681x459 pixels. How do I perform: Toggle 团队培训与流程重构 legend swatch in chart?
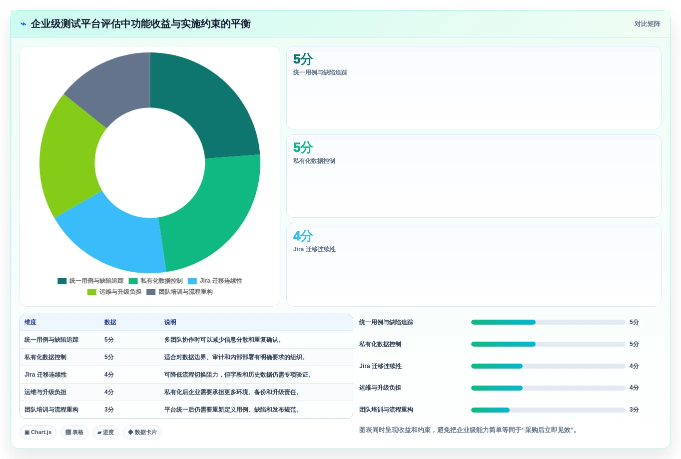[151, 292]
